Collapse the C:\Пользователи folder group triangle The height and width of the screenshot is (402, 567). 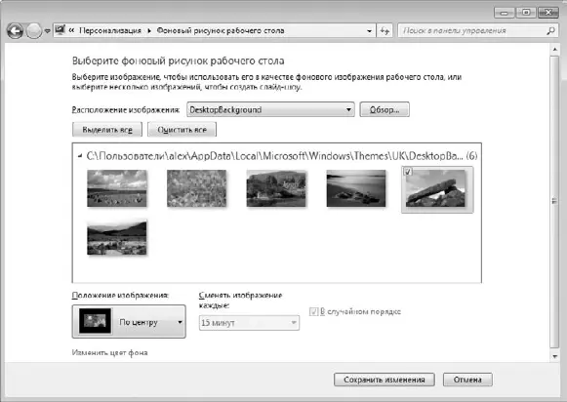click(80, 156)
